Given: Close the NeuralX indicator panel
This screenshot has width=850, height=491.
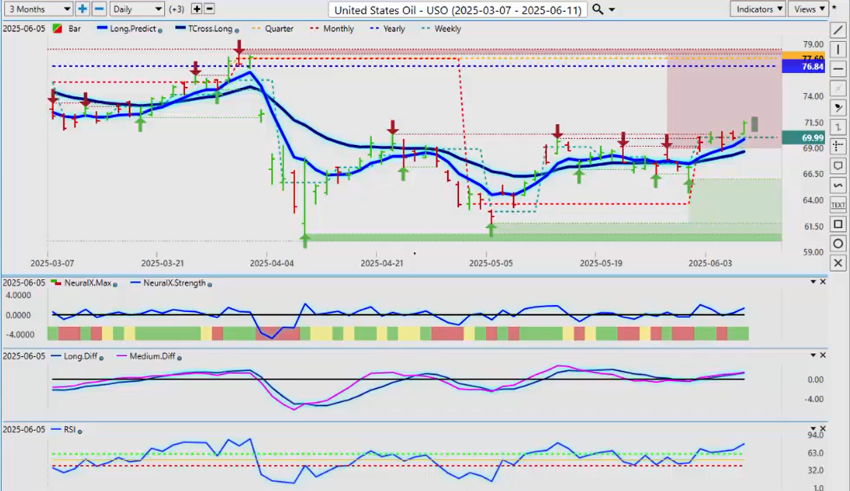Looking at the screenshot, I should pos(823,282).
